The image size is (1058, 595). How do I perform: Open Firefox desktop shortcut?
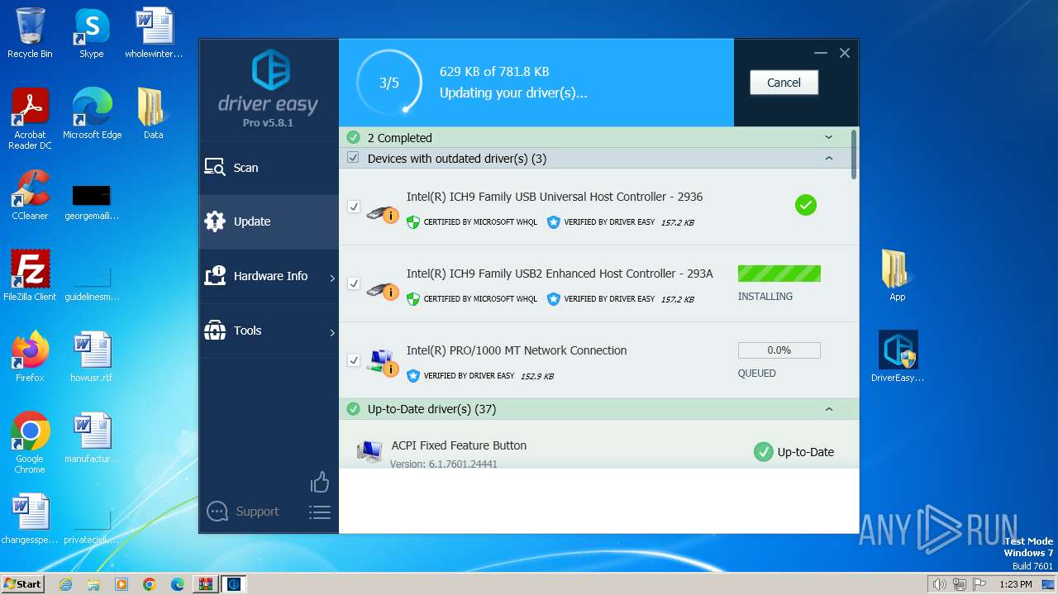coord(30,357)
